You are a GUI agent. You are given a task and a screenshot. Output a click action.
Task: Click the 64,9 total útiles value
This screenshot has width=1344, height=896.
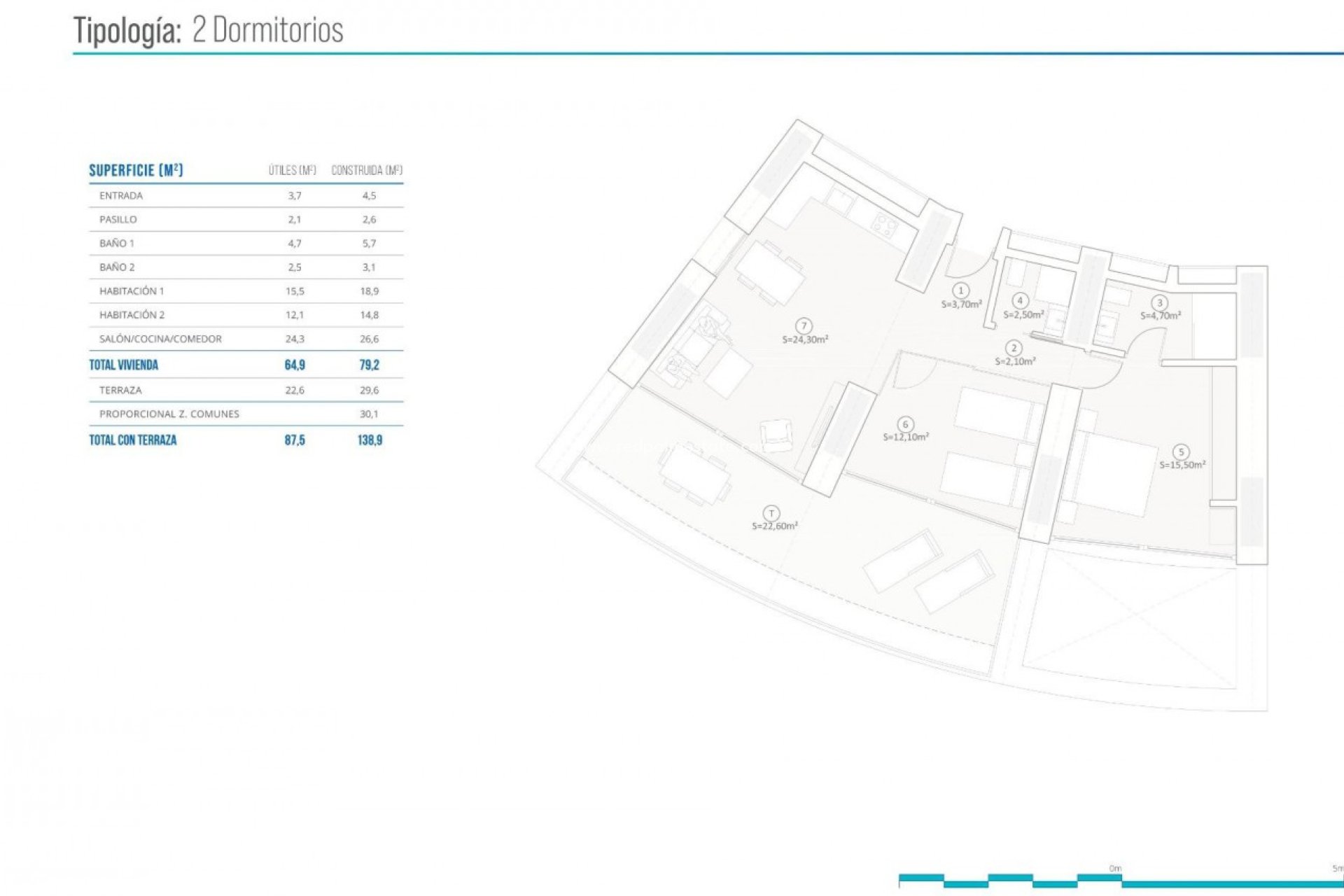pyautogui.click(x=295, y=365)
